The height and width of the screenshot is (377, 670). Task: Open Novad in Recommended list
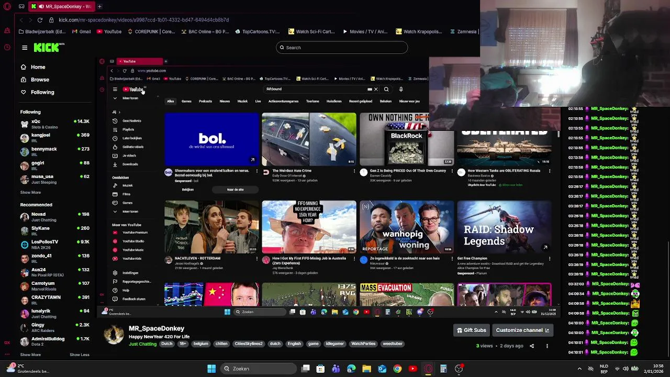tap(54, 217)
